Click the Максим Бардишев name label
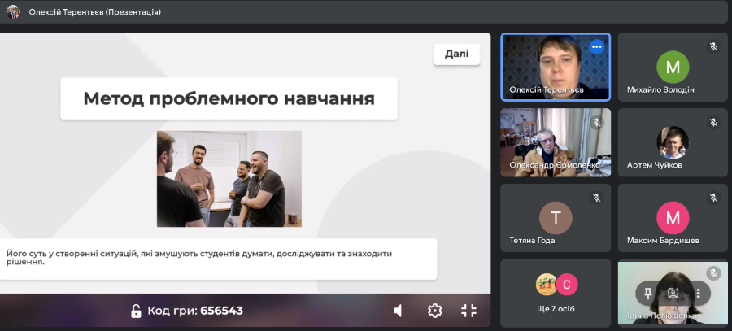 663,241
